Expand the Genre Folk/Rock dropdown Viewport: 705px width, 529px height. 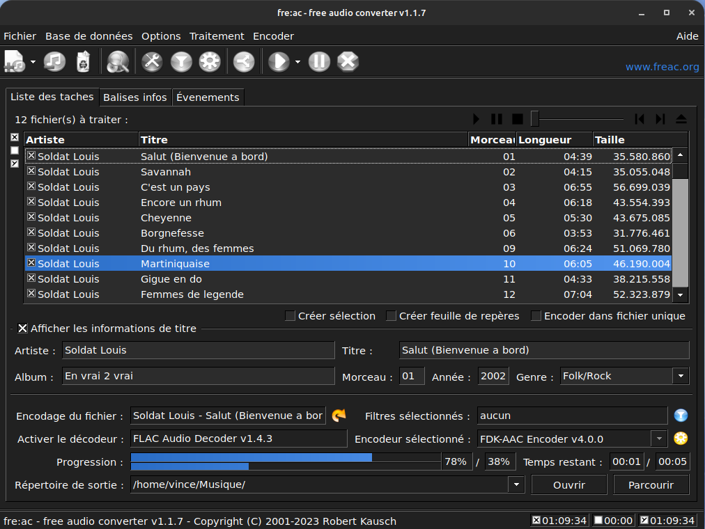coord(680,376)
